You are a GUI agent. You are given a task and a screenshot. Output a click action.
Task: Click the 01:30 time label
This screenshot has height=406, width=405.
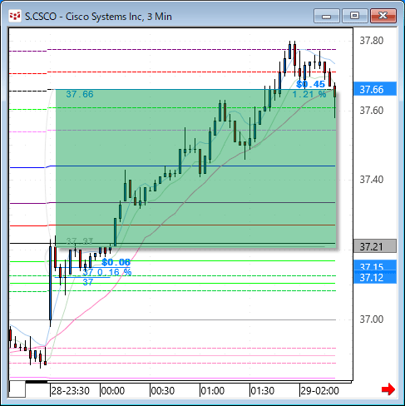coord(263,391)
